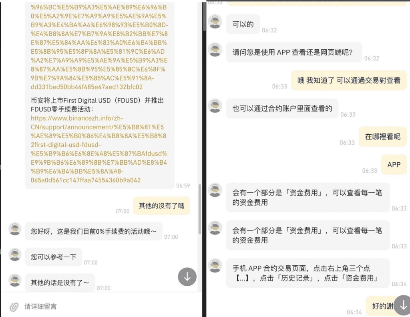
Task: Click the 请详细留言 message input field
Action: [105, 307]
